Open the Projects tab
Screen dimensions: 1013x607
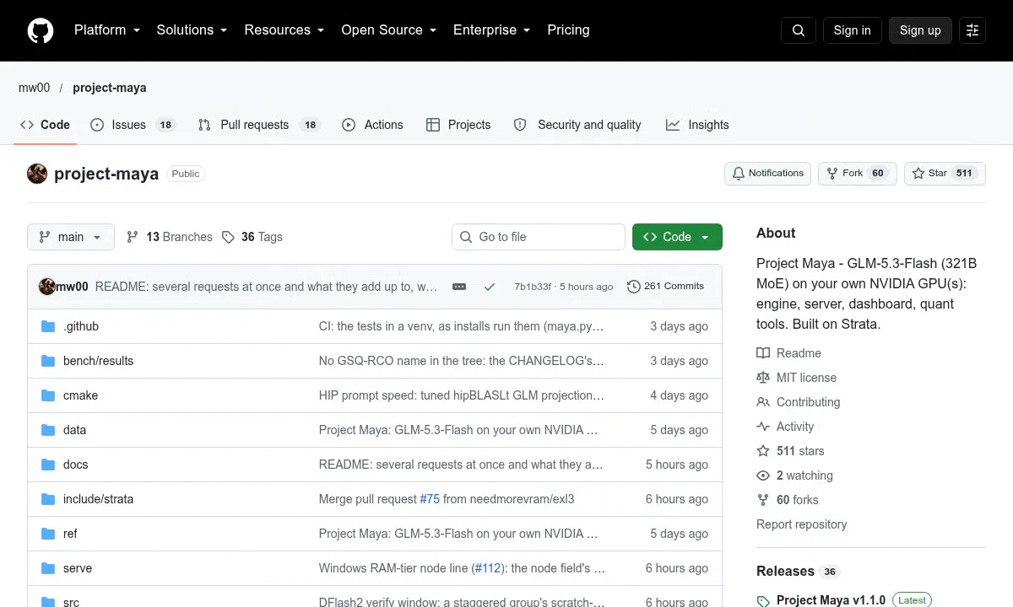point(458,125)
